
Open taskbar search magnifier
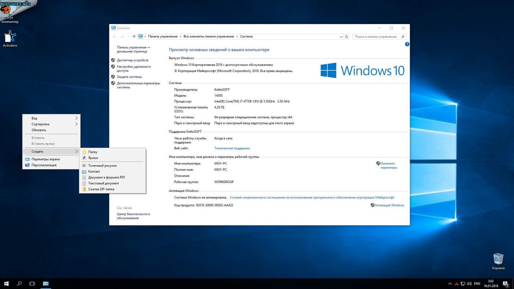coord(19,284)
